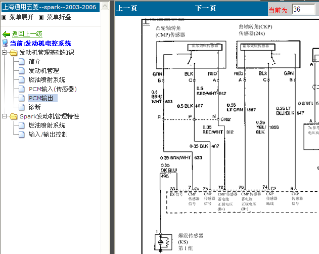319x254 pixels.
Task: Go to next page with 下一页
Action: pyautogui.click(x=205, y=9)
